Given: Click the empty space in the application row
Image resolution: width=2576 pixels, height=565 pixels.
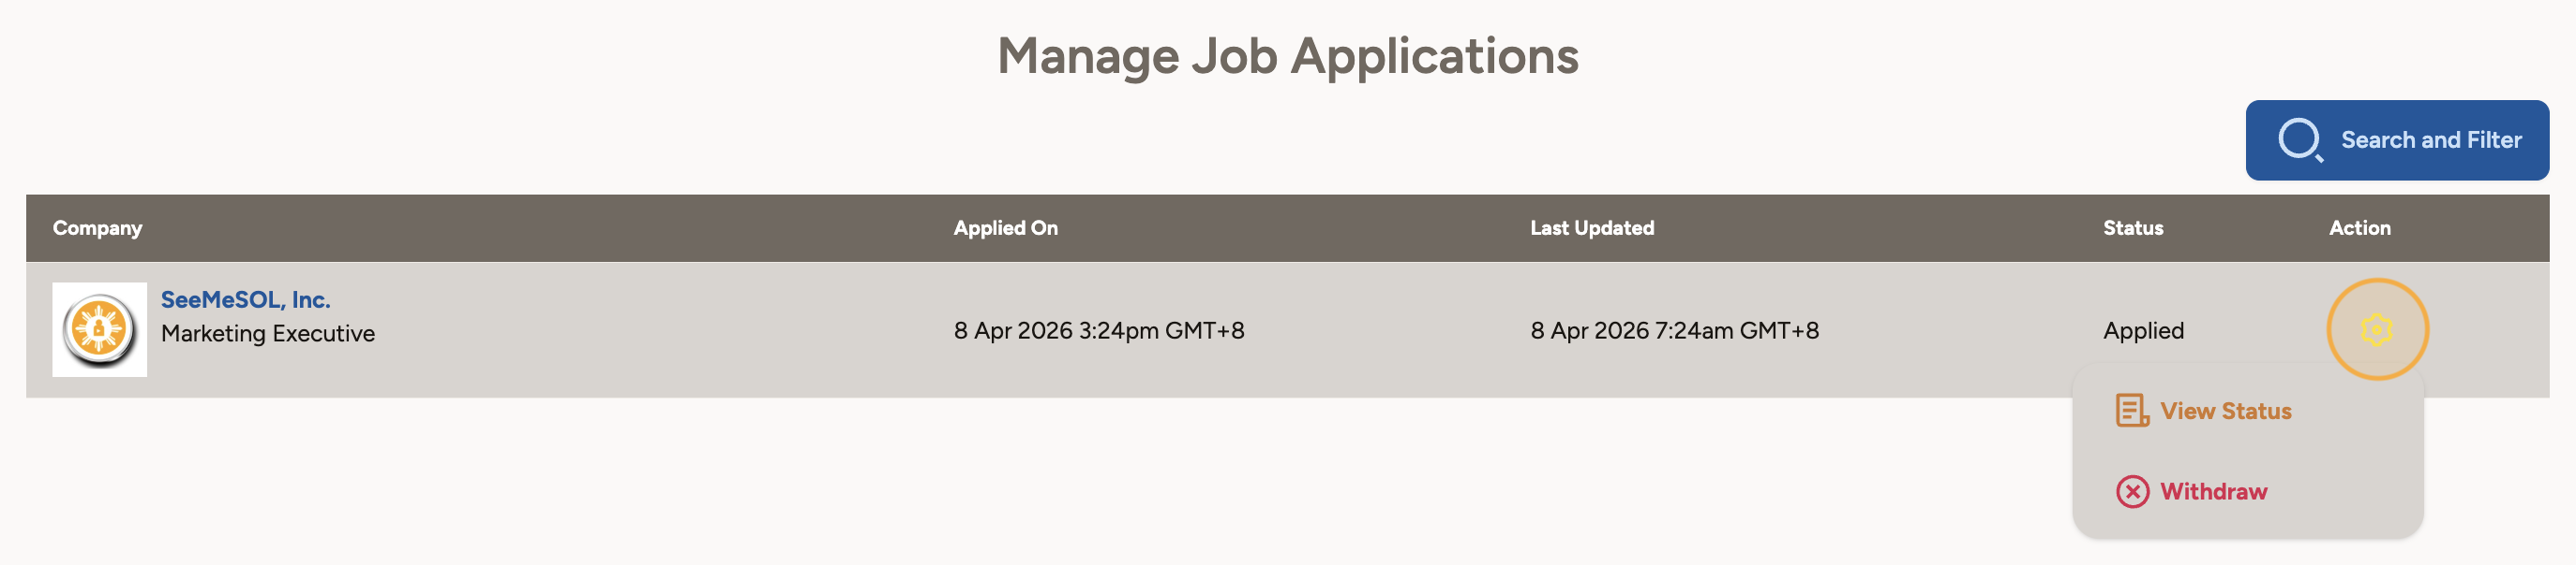Looking at the screenshot, I should [x=650, y=330].
